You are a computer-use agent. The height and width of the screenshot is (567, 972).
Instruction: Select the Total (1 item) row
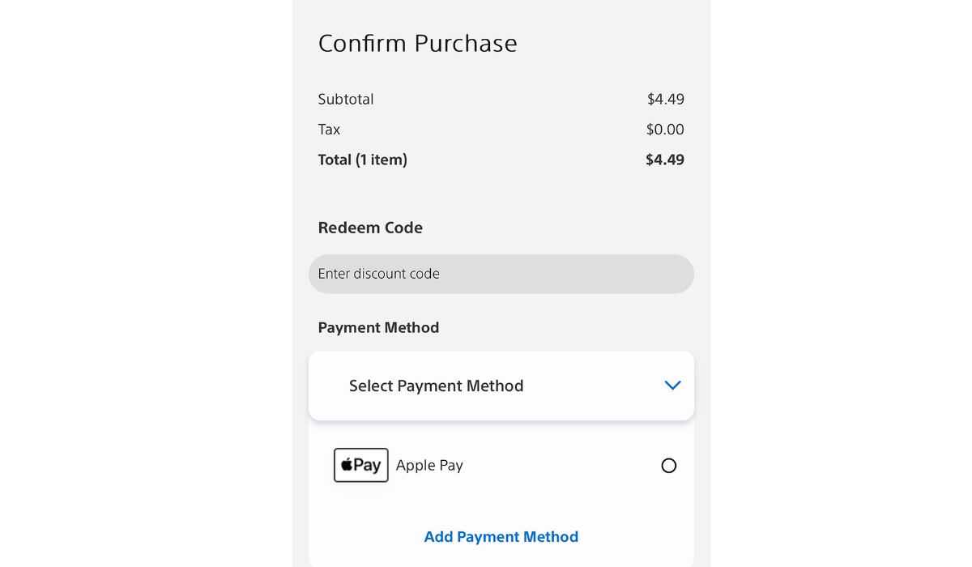[501, 160]
